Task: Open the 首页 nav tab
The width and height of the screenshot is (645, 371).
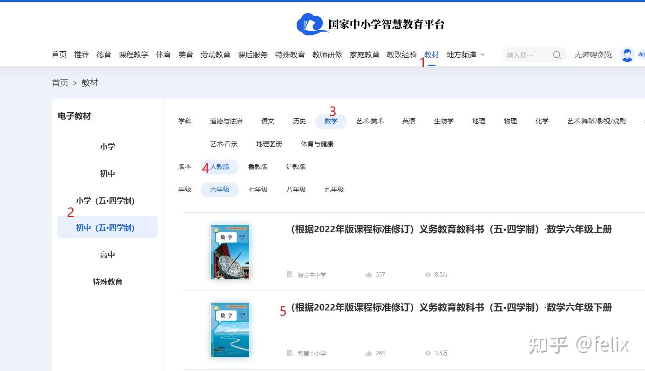Action: click(x=59, y=54)
